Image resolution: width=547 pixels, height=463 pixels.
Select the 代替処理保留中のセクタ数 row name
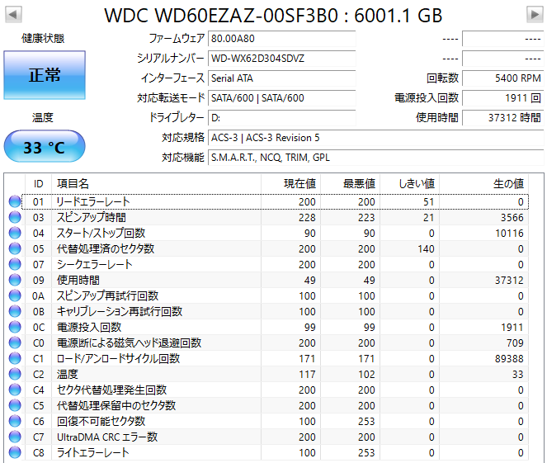[116, 406]
